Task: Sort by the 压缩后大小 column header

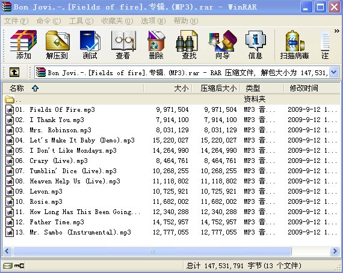Action: pos(216,88)
